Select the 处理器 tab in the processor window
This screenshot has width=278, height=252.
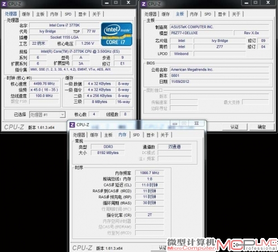click(x=11, y=14)
